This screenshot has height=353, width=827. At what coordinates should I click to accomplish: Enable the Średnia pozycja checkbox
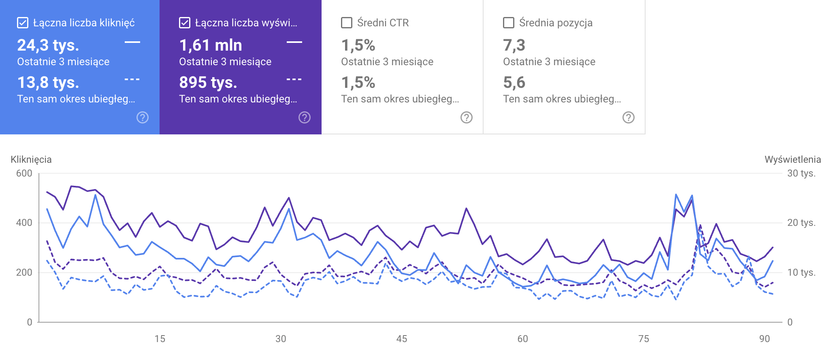coord(509,23)
